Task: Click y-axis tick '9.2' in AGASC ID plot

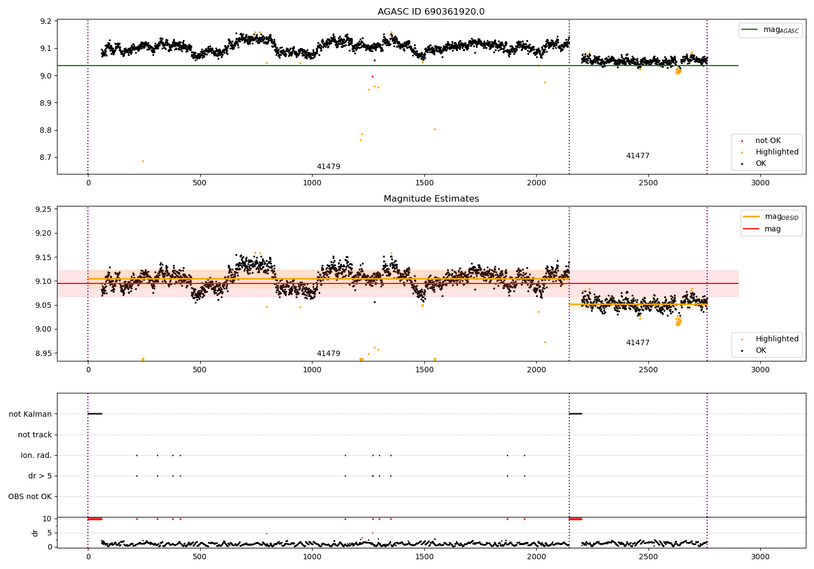Action: [46, 22]
